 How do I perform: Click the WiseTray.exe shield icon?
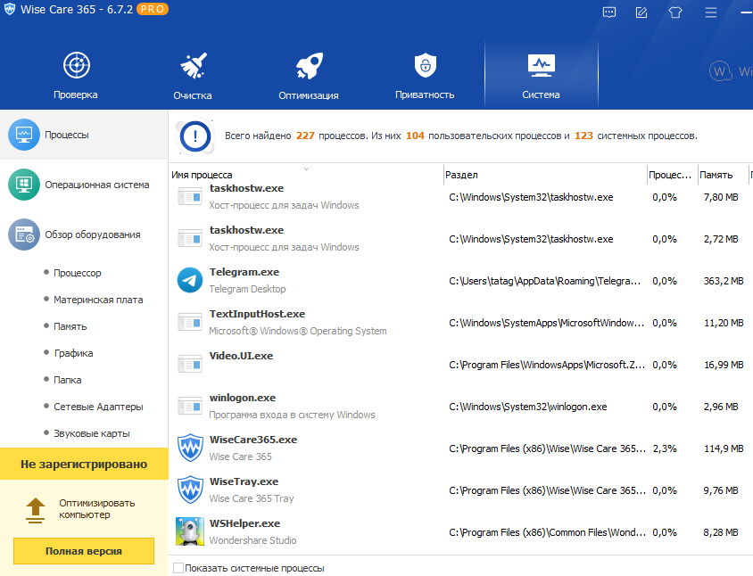pyautogui.click(x=190, y=490)
